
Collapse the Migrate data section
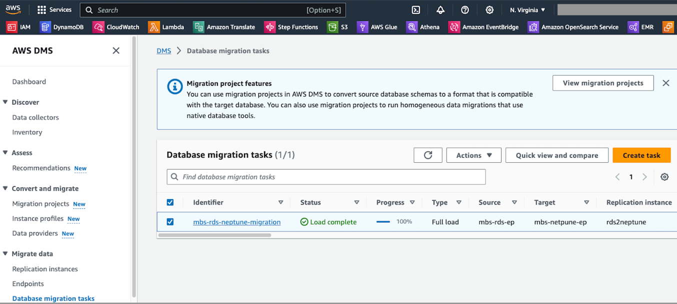tap(5, 254)
